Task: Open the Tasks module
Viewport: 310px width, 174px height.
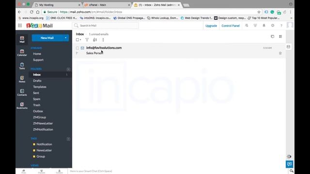Action: click(22, 66)
